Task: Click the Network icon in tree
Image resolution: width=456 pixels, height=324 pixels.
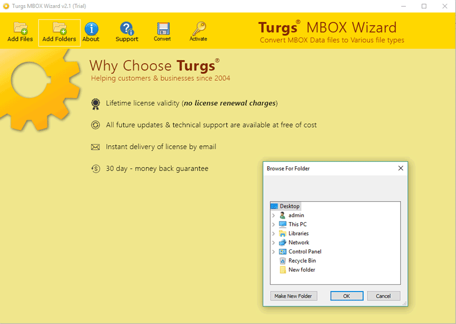Action: pos(282,243)
